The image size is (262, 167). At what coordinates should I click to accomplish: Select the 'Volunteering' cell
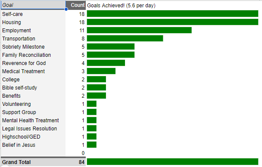coord(33,104)
